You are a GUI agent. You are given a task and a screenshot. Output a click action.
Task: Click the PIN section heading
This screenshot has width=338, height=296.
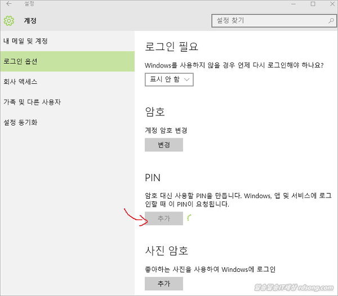tap(153, 178)
